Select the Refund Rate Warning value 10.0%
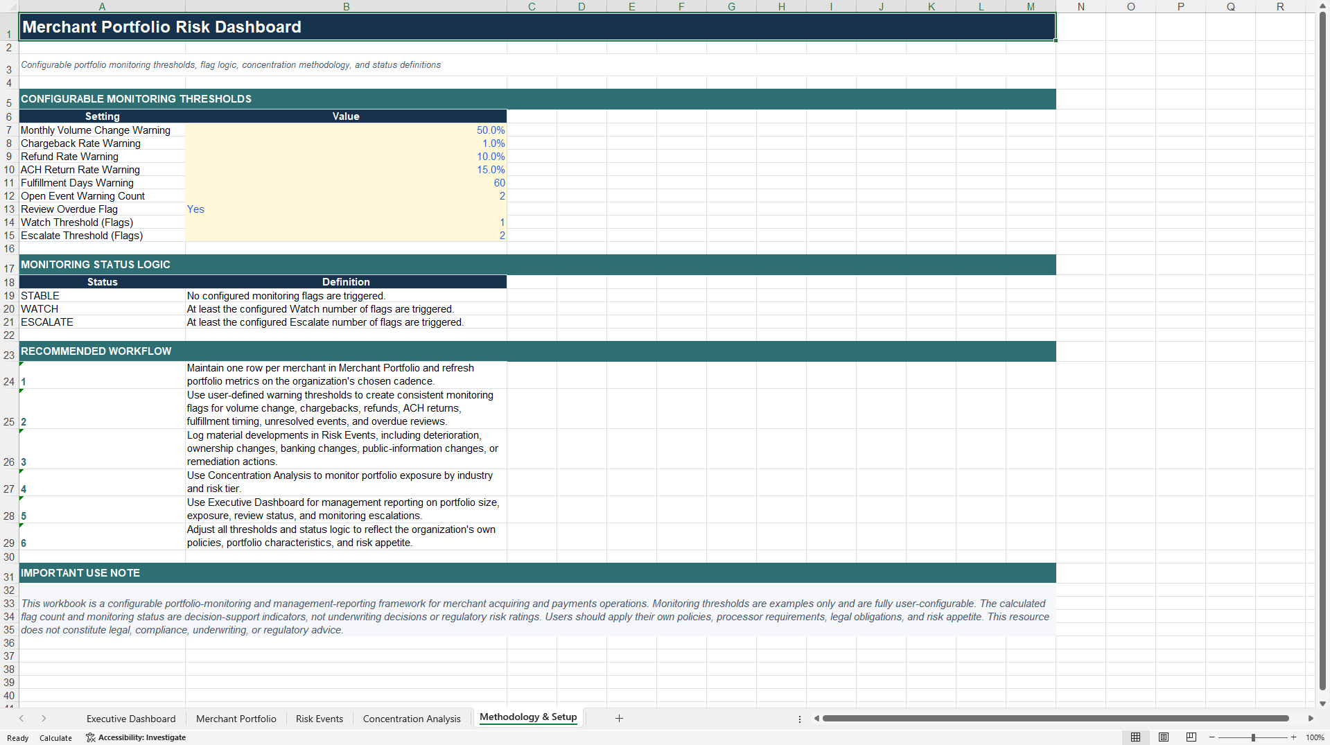 point(346,157)
